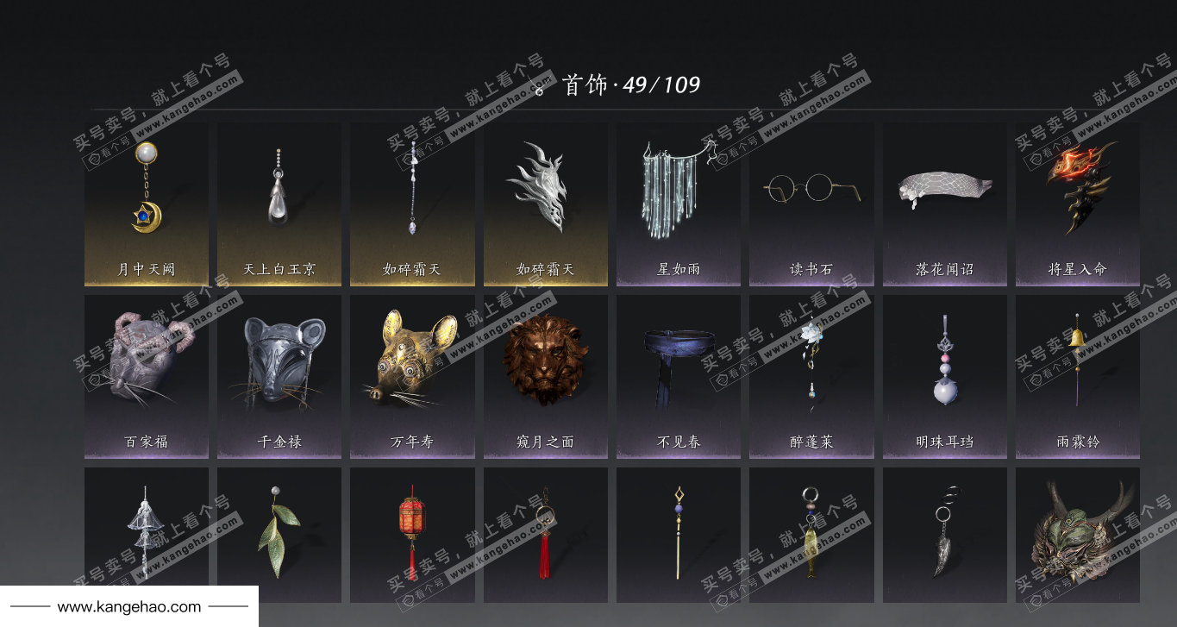The height and width of the screenshot is (627, 1177).
Task: Select the 天上白玉京 silver pendant item
Action: tap(279, 204)
